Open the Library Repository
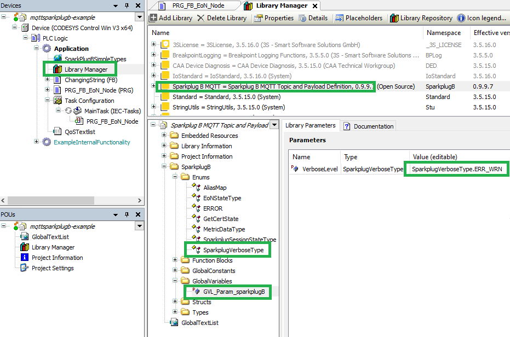This screenshot has height=337, width=510. pos(394,18)
